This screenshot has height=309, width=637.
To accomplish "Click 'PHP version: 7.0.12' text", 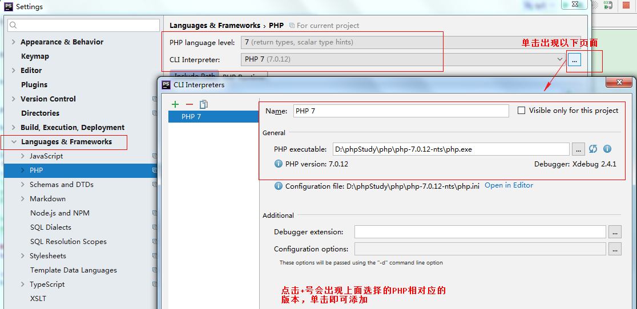I will [x=317, y=164].
